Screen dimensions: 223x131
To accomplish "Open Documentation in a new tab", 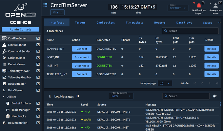I will [x=38, y=122].
